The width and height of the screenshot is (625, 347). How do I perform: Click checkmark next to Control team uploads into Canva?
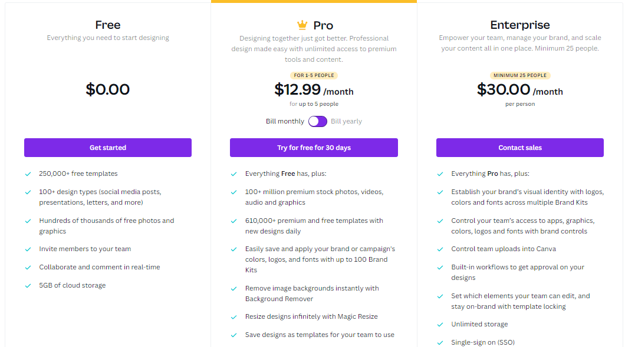[x=440, y=249]
